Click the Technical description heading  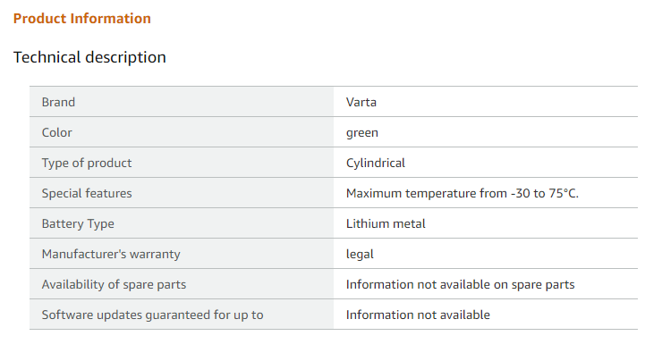[89, 57]
